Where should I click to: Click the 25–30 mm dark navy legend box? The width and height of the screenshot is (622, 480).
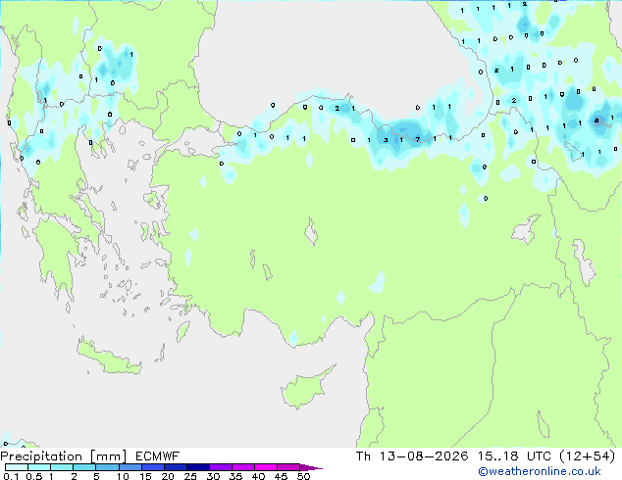click(x=197, y=467)
